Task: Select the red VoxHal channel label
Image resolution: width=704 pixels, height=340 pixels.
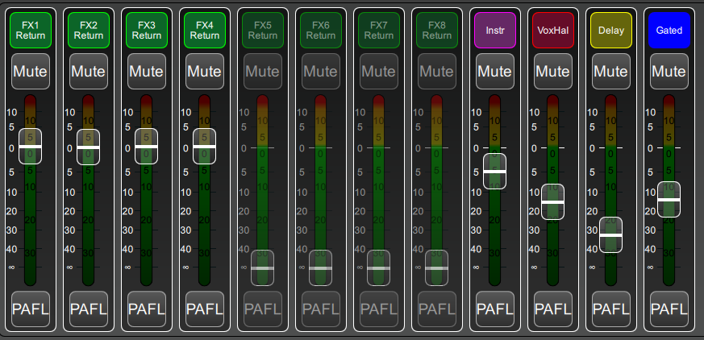Action: (x=552, y=31)
